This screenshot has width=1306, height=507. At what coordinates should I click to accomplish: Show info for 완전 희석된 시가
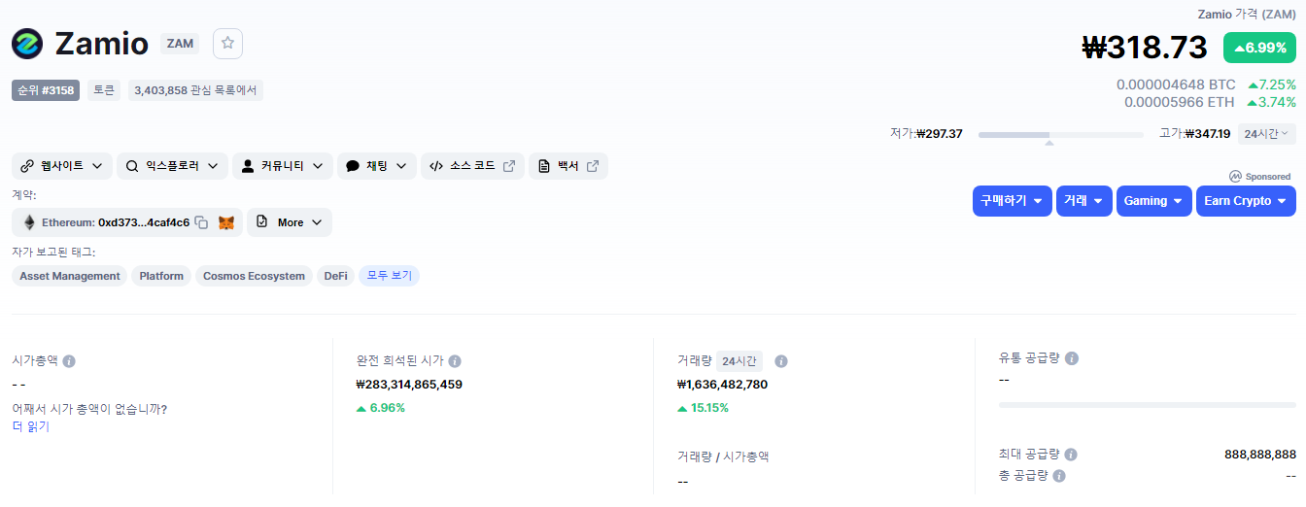[455, 361]
